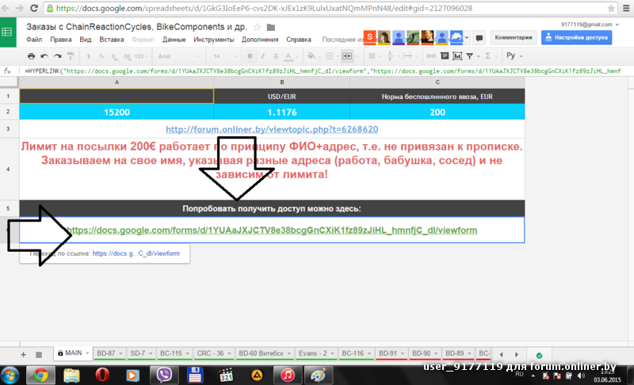
Task: Open the Chrome hamburger menu
Action: point(626,8)
